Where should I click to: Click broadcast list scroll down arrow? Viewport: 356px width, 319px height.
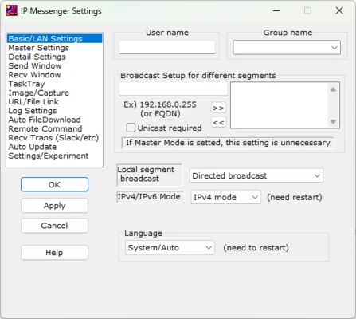click(333, 121)
